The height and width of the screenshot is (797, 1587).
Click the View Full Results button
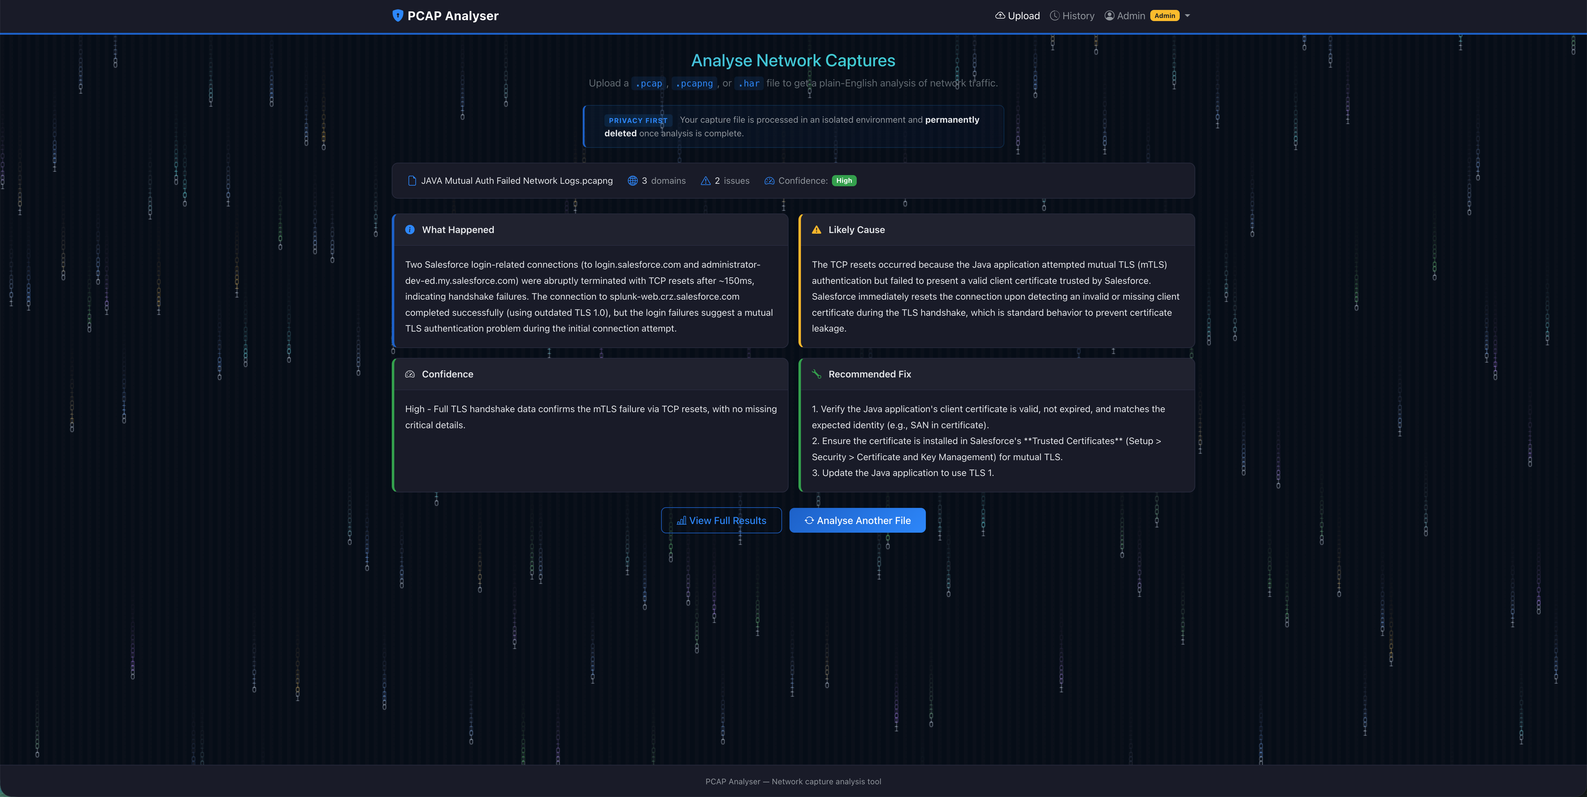(721, 521)
